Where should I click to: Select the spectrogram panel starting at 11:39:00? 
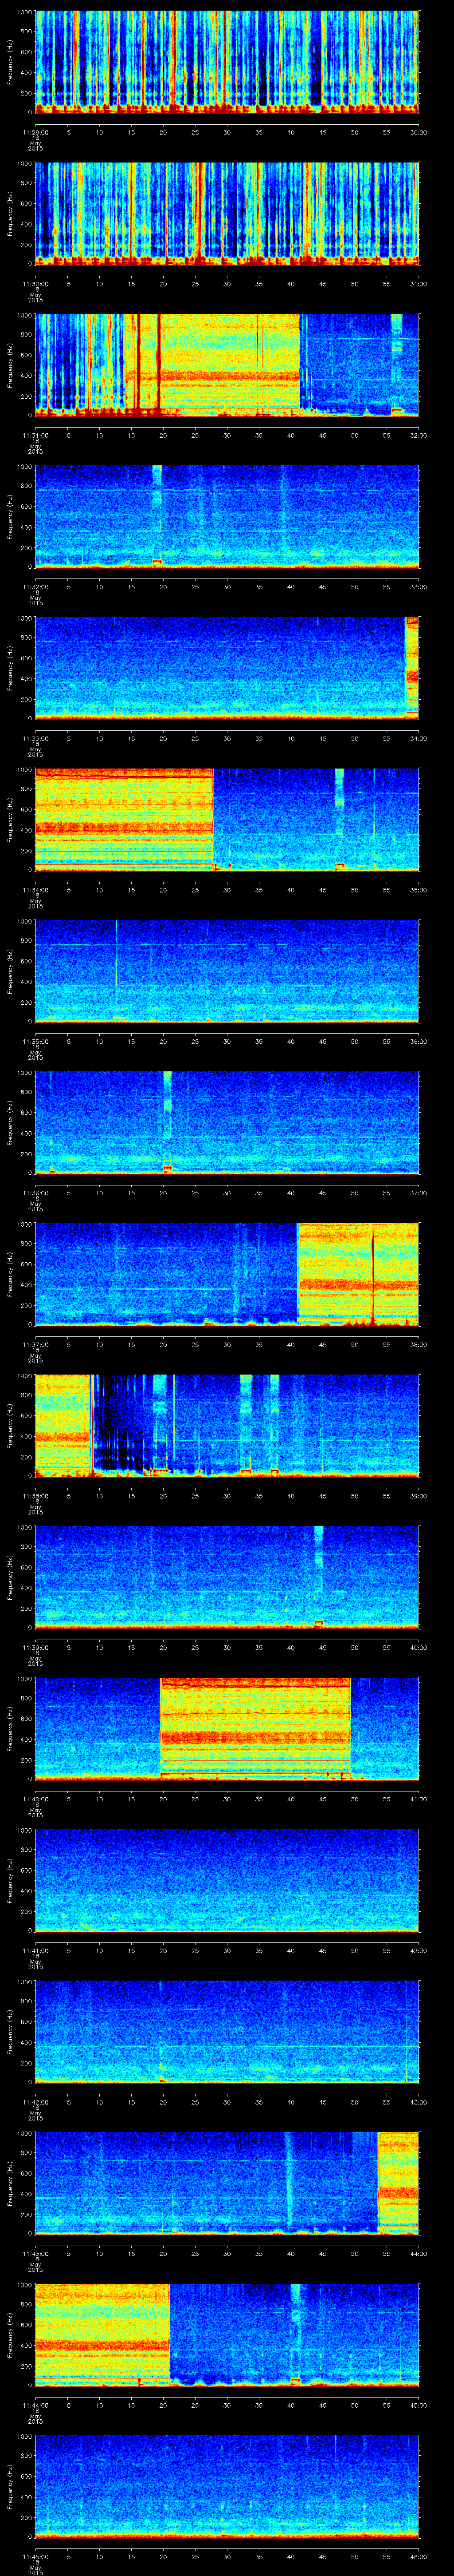pyautogui.click(x=227, y=1577)
